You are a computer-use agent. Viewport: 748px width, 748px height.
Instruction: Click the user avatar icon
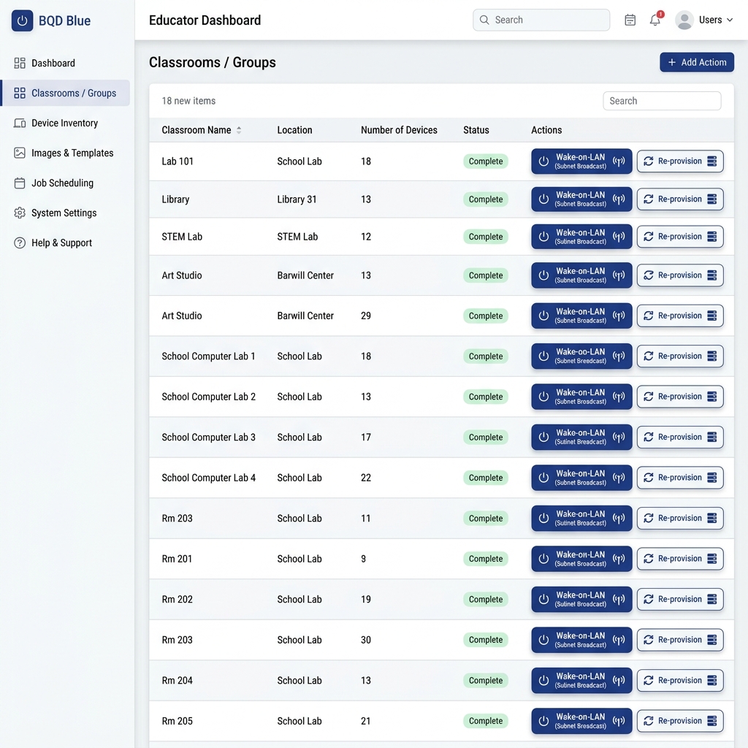pyautogui.click(x=684, y=20)
